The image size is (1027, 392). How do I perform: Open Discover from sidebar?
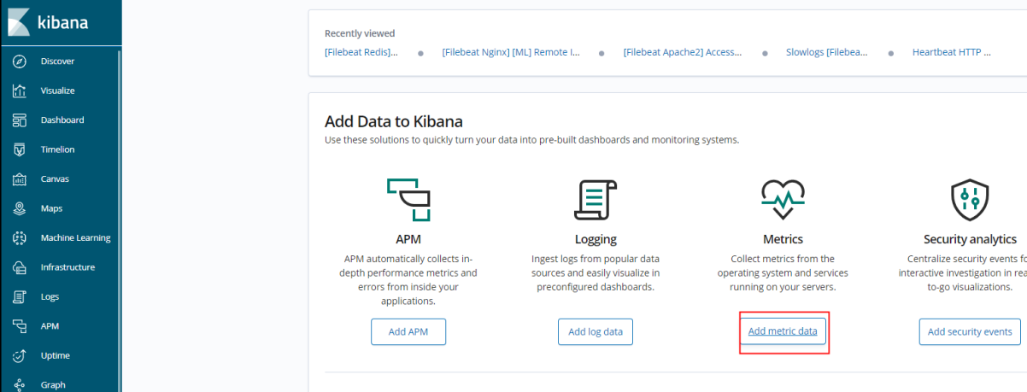click(x=57, y=61)
